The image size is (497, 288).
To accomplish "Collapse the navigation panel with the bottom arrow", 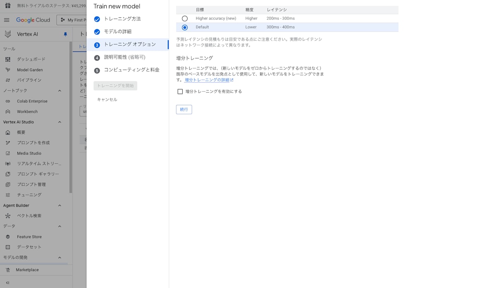I will [7, 282].
